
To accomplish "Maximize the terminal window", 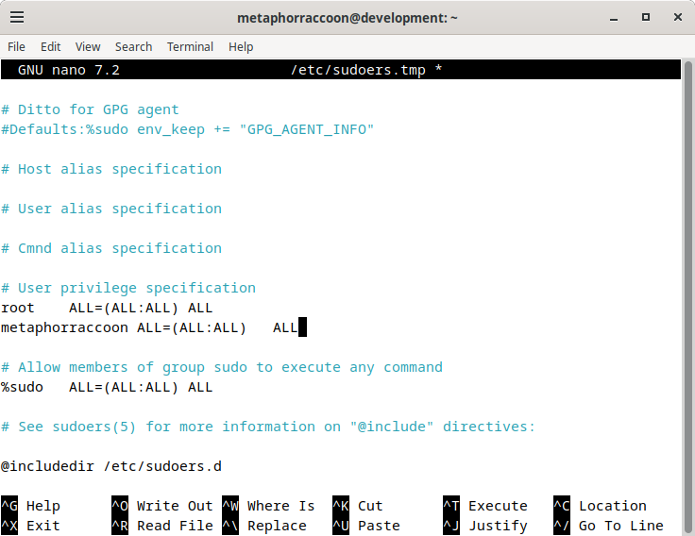I will [646, 17].
